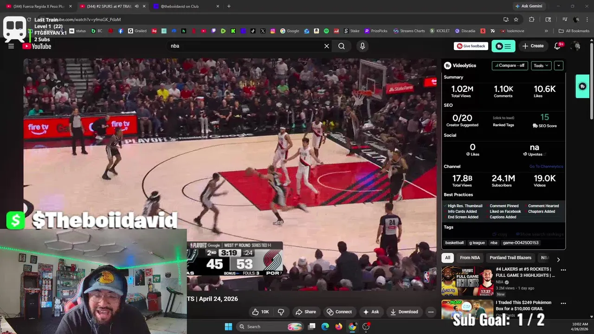Open the Lakers at Rockets highlights thumbnail

(x=467, y=281)
